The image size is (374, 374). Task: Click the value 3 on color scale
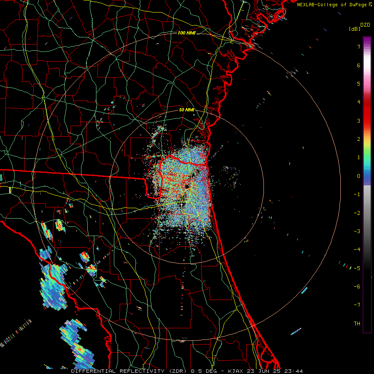[x=359, y=121]
